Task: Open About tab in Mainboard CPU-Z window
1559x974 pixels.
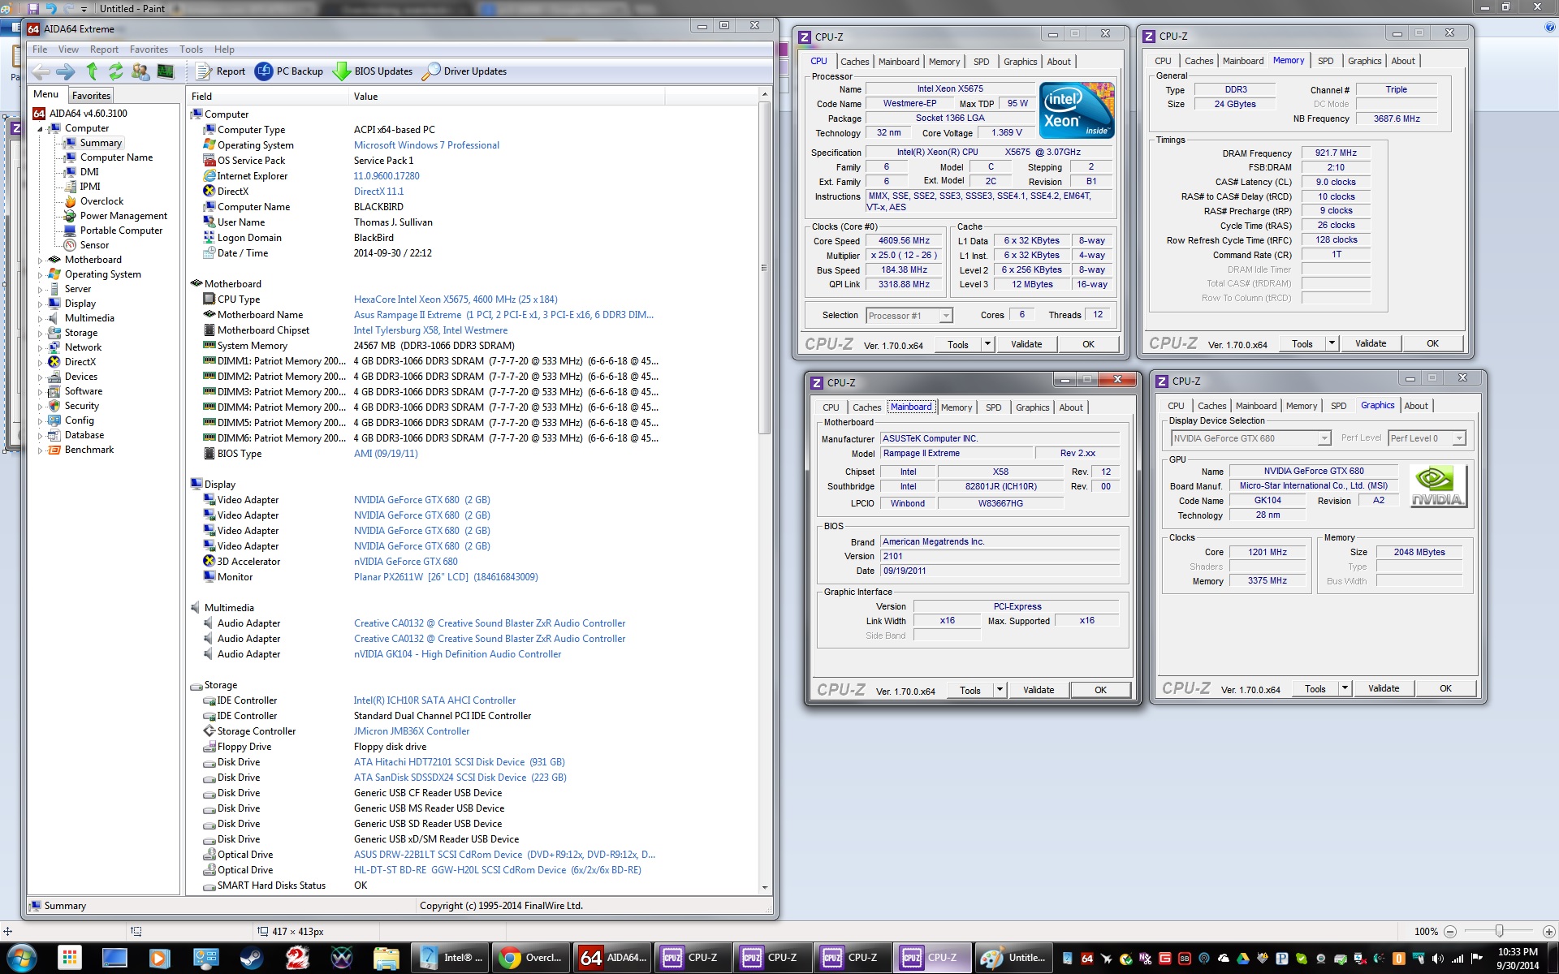Action: [x=1070, y=407]
